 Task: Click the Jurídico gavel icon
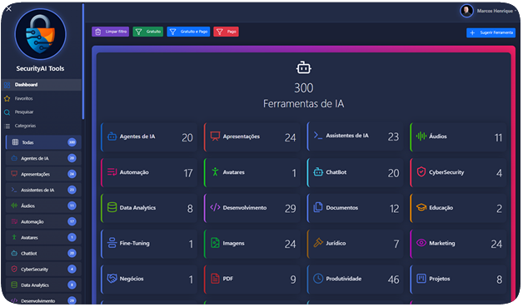[318, 243]
